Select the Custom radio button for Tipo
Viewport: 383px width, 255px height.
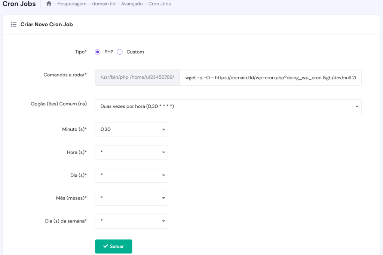(x=120, y=52)
